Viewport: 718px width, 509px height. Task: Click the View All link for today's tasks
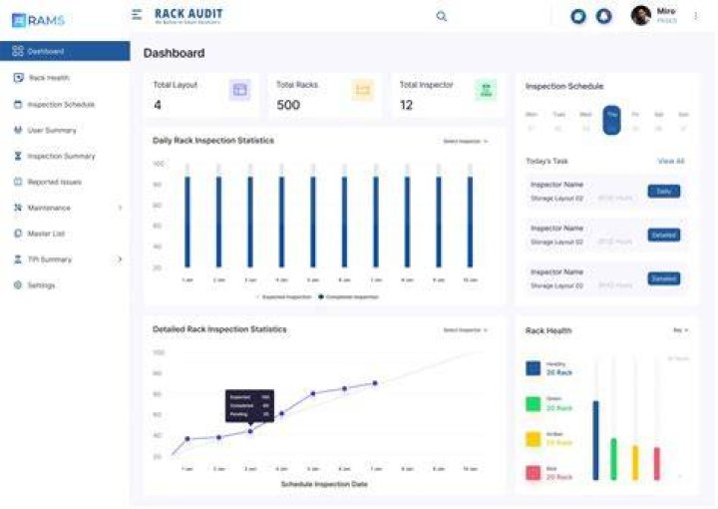pyautogui.click(x=671, y=161)
